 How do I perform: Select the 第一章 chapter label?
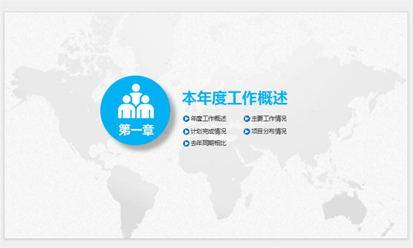pos(136,130)
